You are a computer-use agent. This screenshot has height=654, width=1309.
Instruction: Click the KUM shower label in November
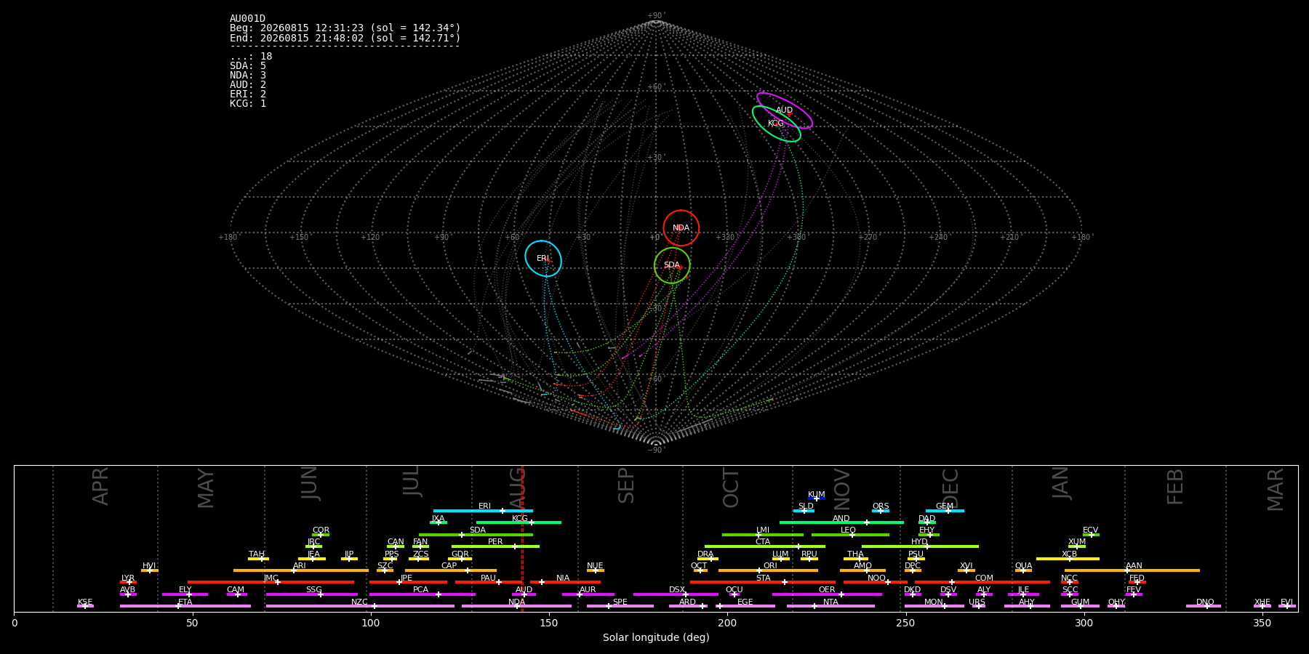tap(817, 495)
